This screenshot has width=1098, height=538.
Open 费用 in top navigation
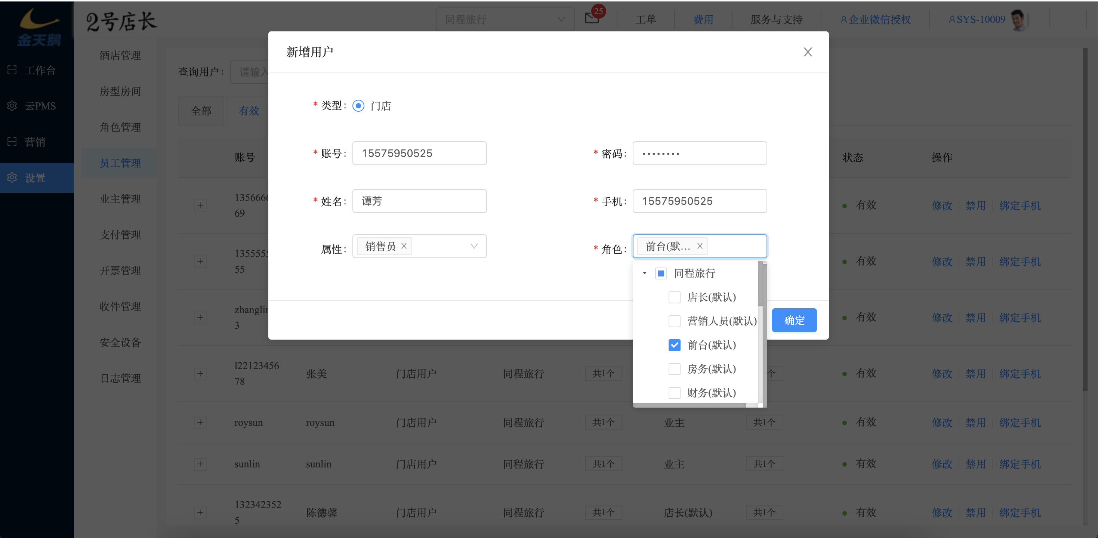tap(703, 19)
